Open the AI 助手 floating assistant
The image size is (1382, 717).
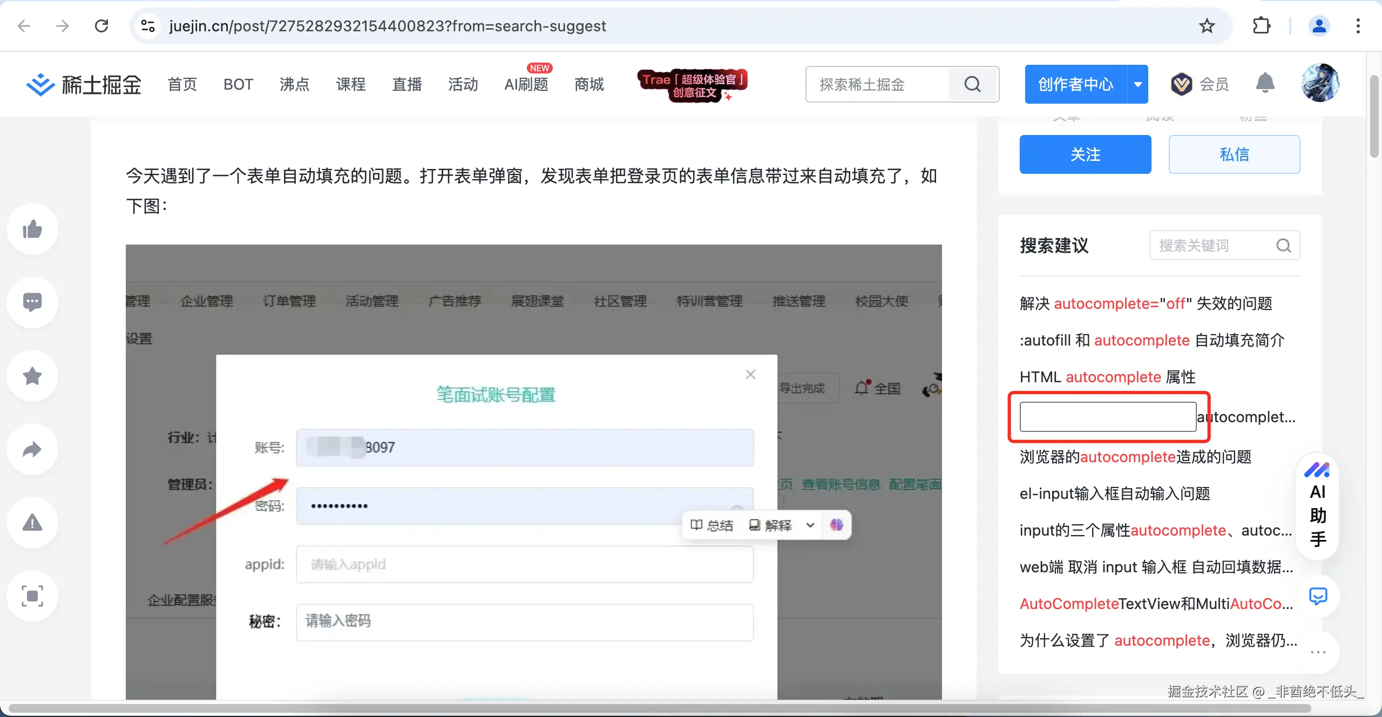coord(1317,508)
